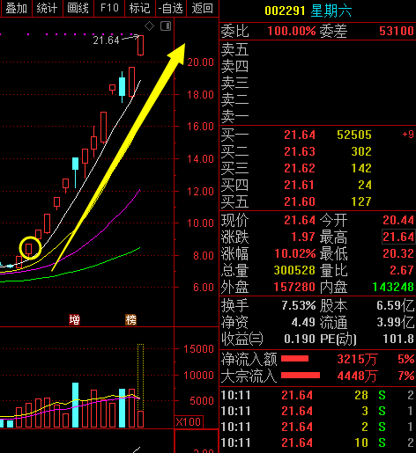416x453 pixels.
Task: Click the yellow circled candlestick
Action: click(x=29, y=249)
